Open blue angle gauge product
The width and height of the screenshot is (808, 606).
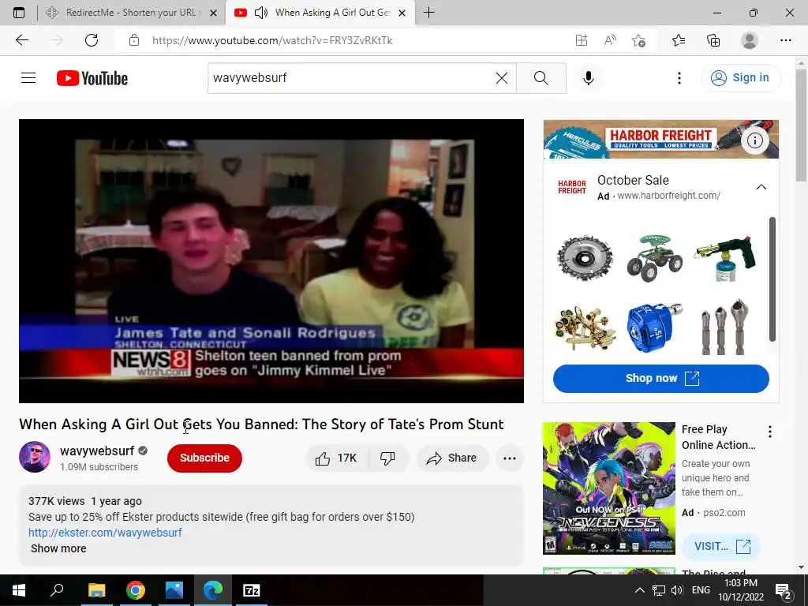[x=654, y=327]
